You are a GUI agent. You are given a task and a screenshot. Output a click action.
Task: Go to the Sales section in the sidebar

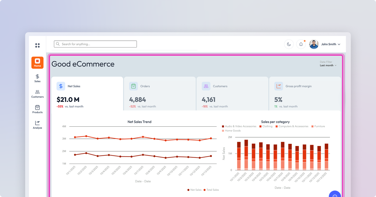(37, 78)
